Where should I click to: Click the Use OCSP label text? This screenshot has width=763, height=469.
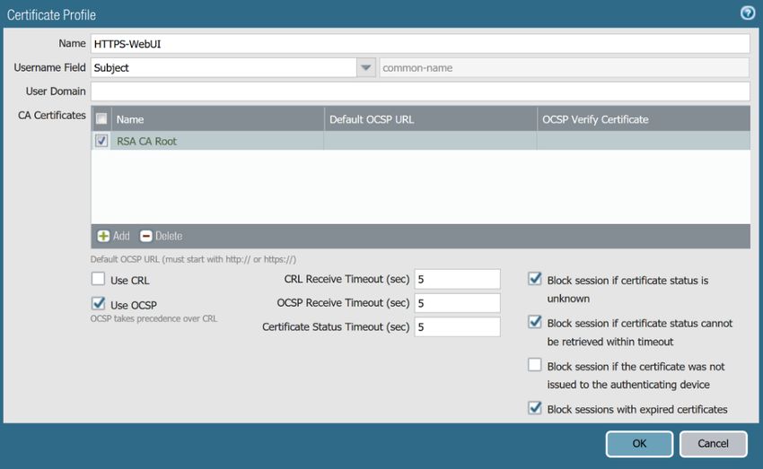coord(134,305)
